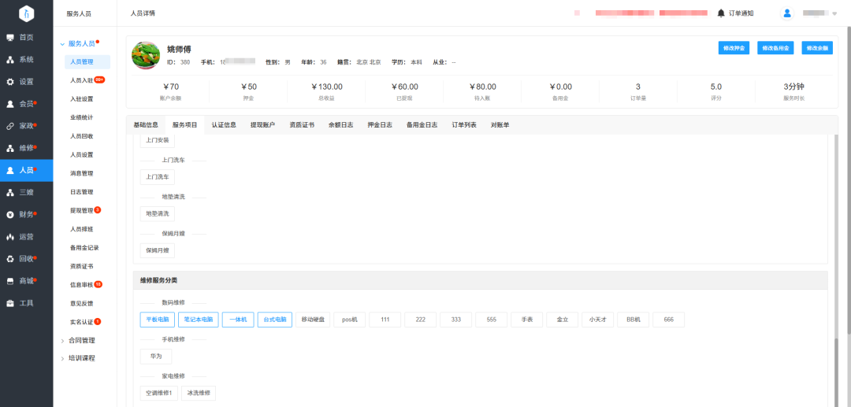851x407 pixels.
Task: Select the 家政 link icon
Action: point(9,126)
